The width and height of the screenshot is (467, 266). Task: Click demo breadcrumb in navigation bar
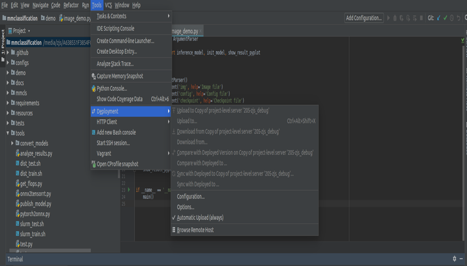tap(48, 18)
